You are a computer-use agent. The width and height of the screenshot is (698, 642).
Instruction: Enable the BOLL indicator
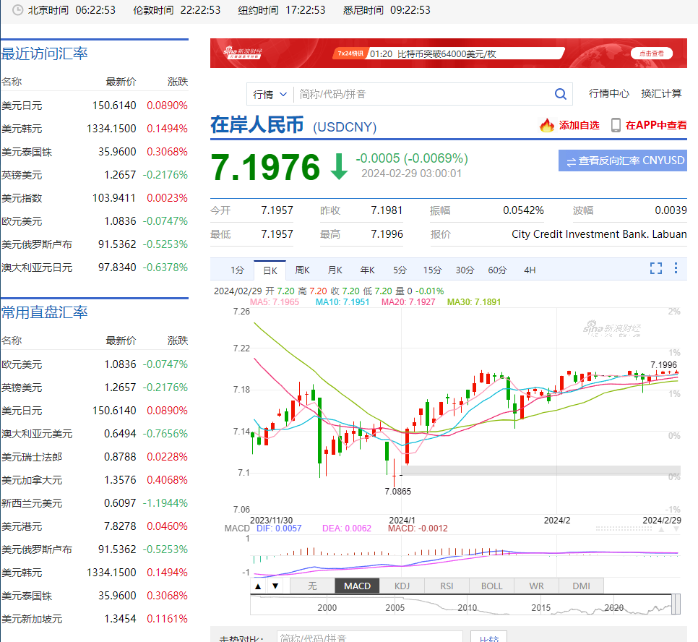coord(491,586)
